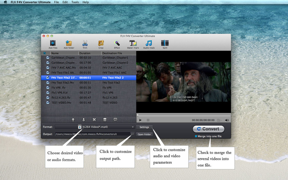Click the output path browse dots button
Viewport: 288px width, 180px height.
pos(132,134)
